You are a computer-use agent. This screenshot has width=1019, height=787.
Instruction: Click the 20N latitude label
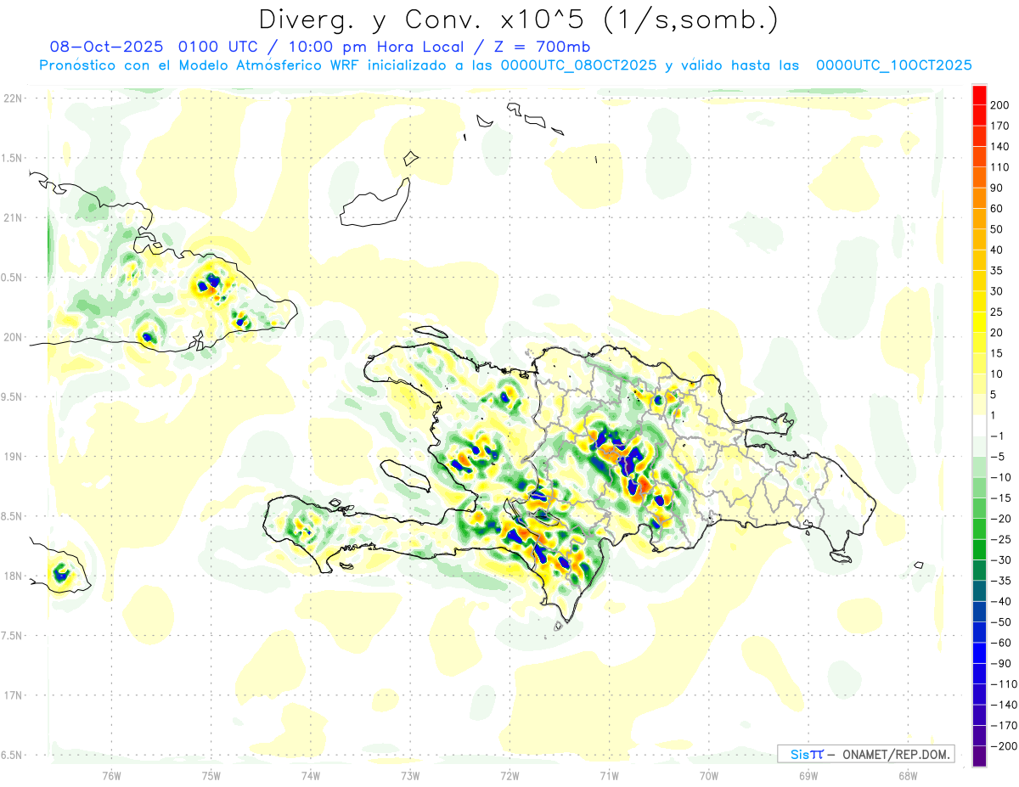click(12, 337)
